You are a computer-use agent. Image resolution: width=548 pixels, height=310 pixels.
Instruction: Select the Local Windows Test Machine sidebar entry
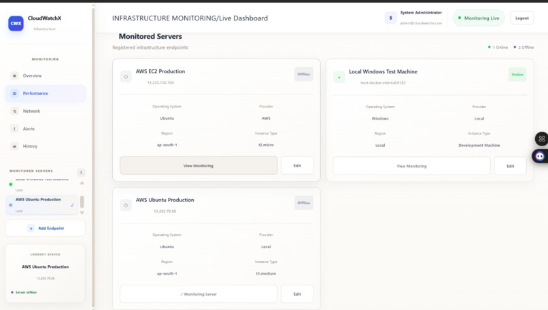(x=41, y=184)
